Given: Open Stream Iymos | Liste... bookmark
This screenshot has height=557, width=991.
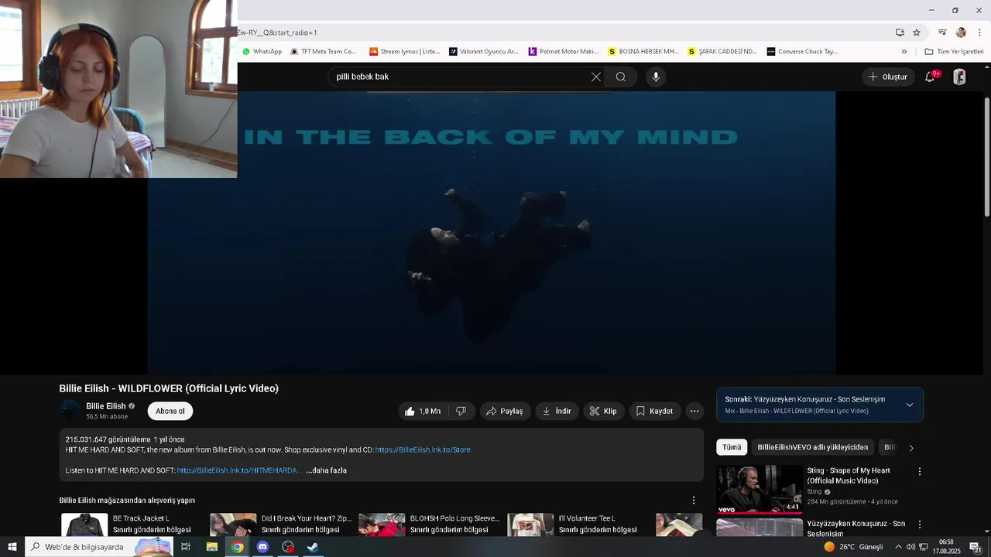Looking at the screenshot, I should click(x=404, y=52).
